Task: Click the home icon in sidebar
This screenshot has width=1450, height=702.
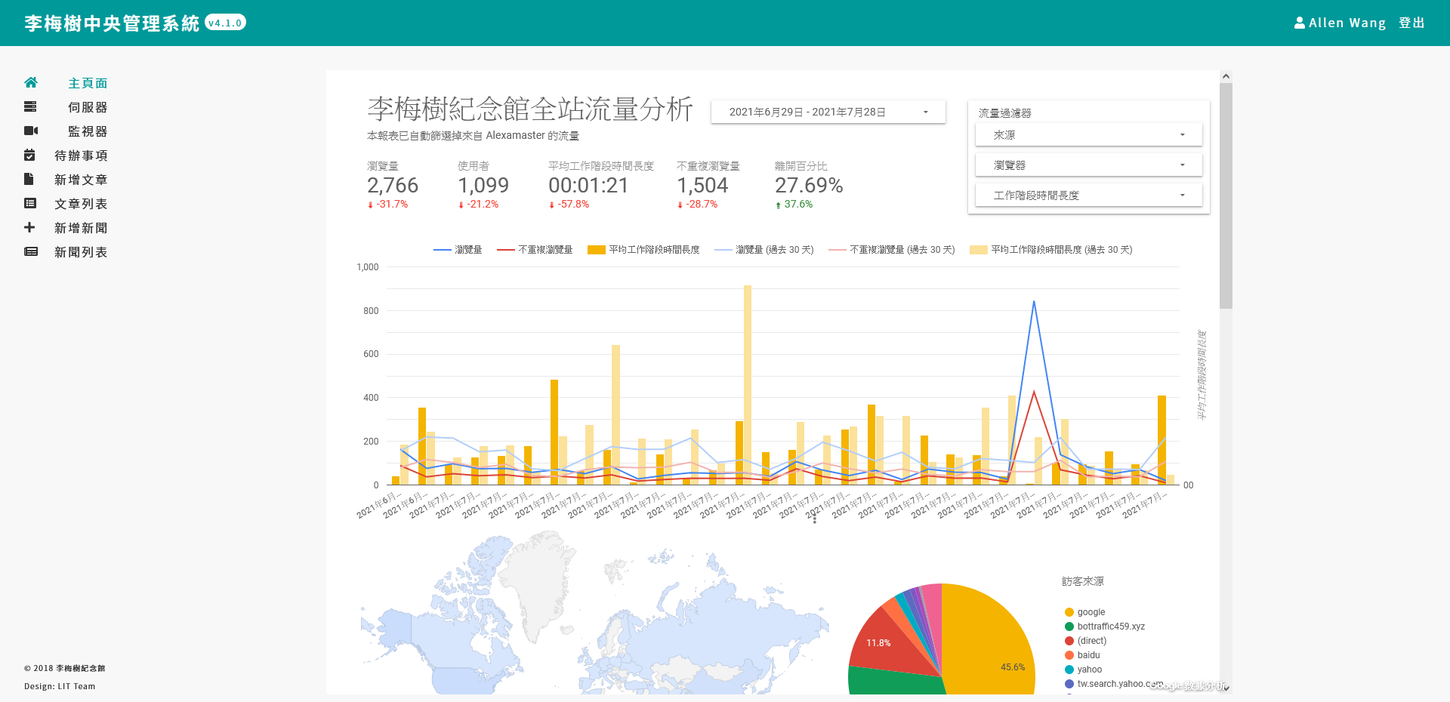Action: point(31,82)
